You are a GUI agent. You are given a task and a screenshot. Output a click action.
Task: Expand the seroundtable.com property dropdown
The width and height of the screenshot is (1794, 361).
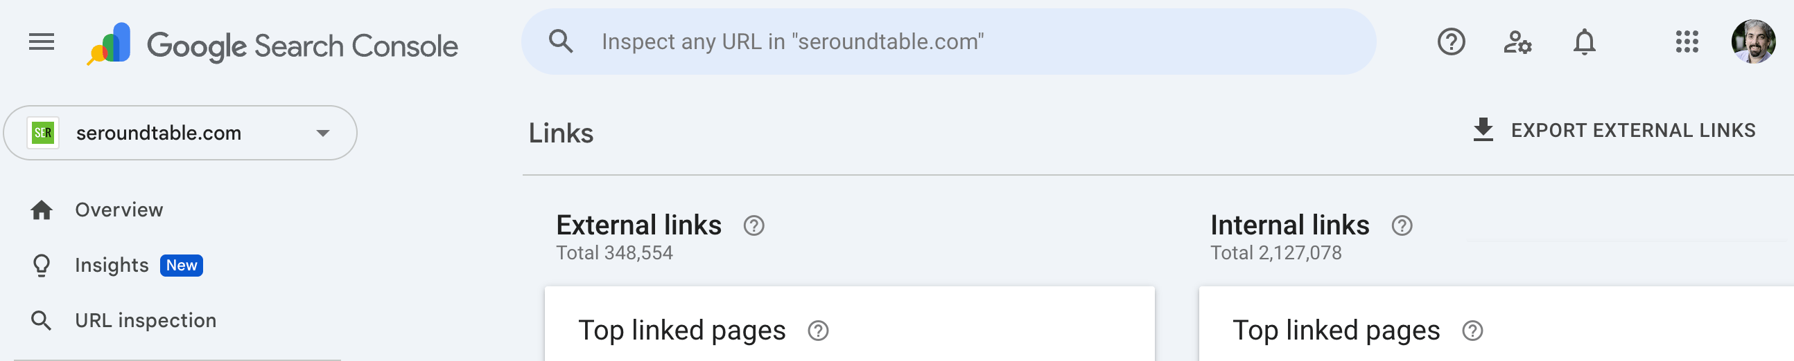[x=322, y=133]
